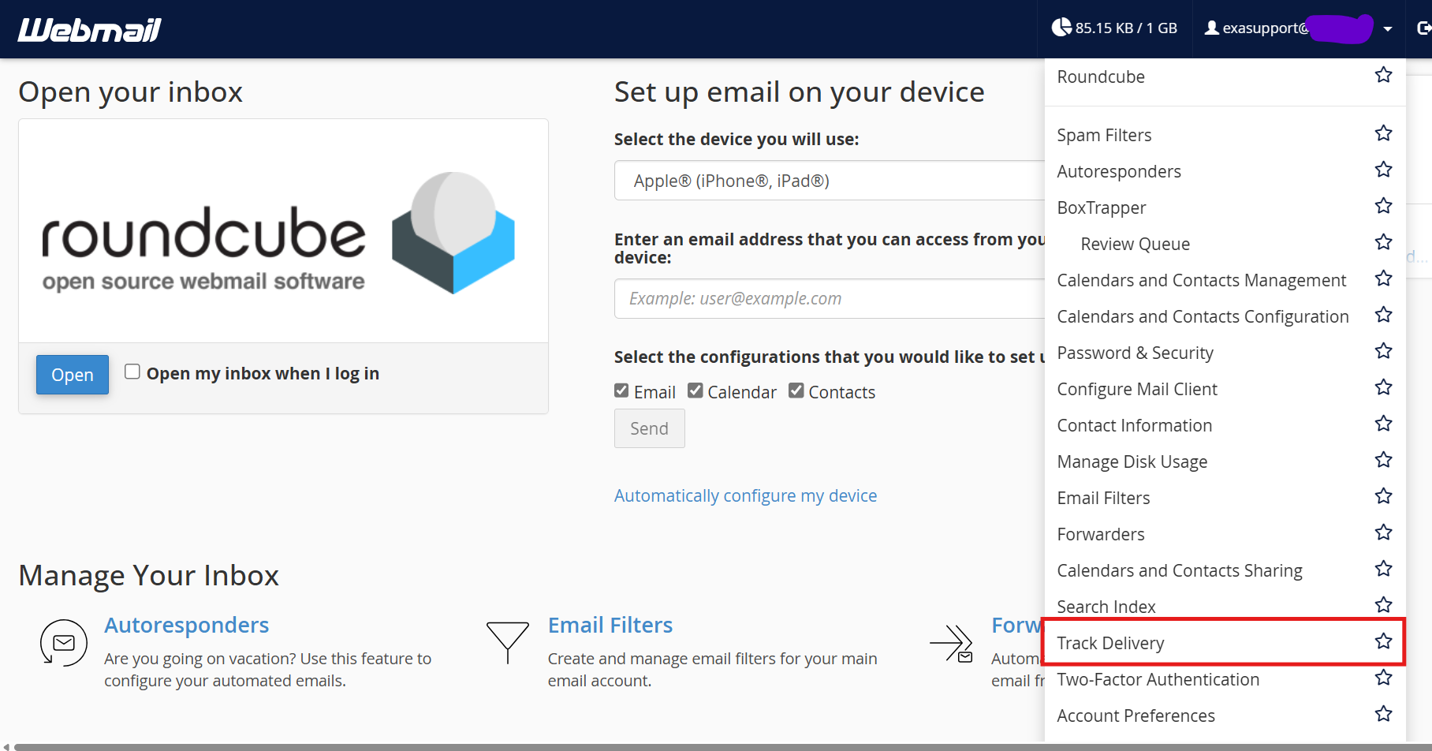Click the email address input field
Screen dimensions: 1432x751
830,298
